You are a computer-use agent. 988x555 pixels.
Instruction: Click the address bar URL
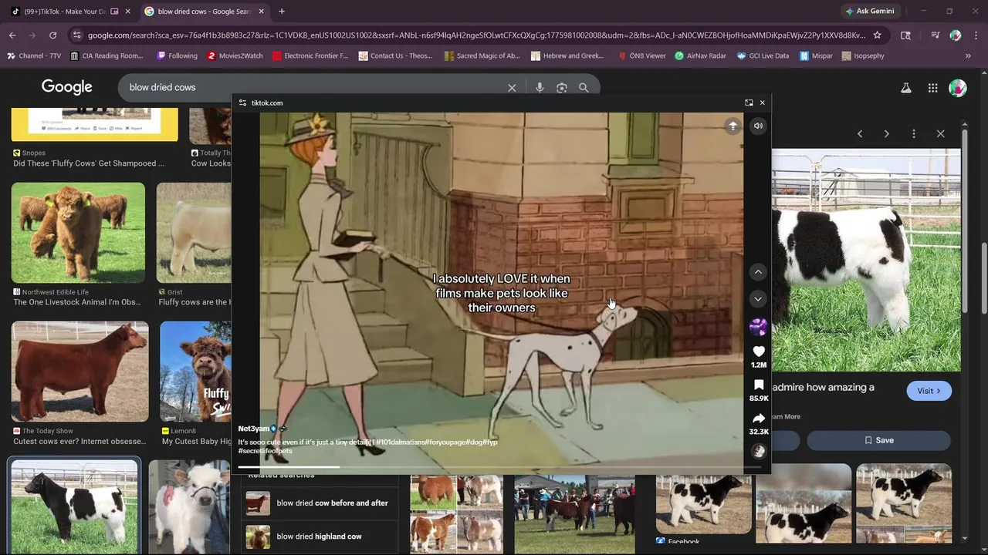click(476, 35)
